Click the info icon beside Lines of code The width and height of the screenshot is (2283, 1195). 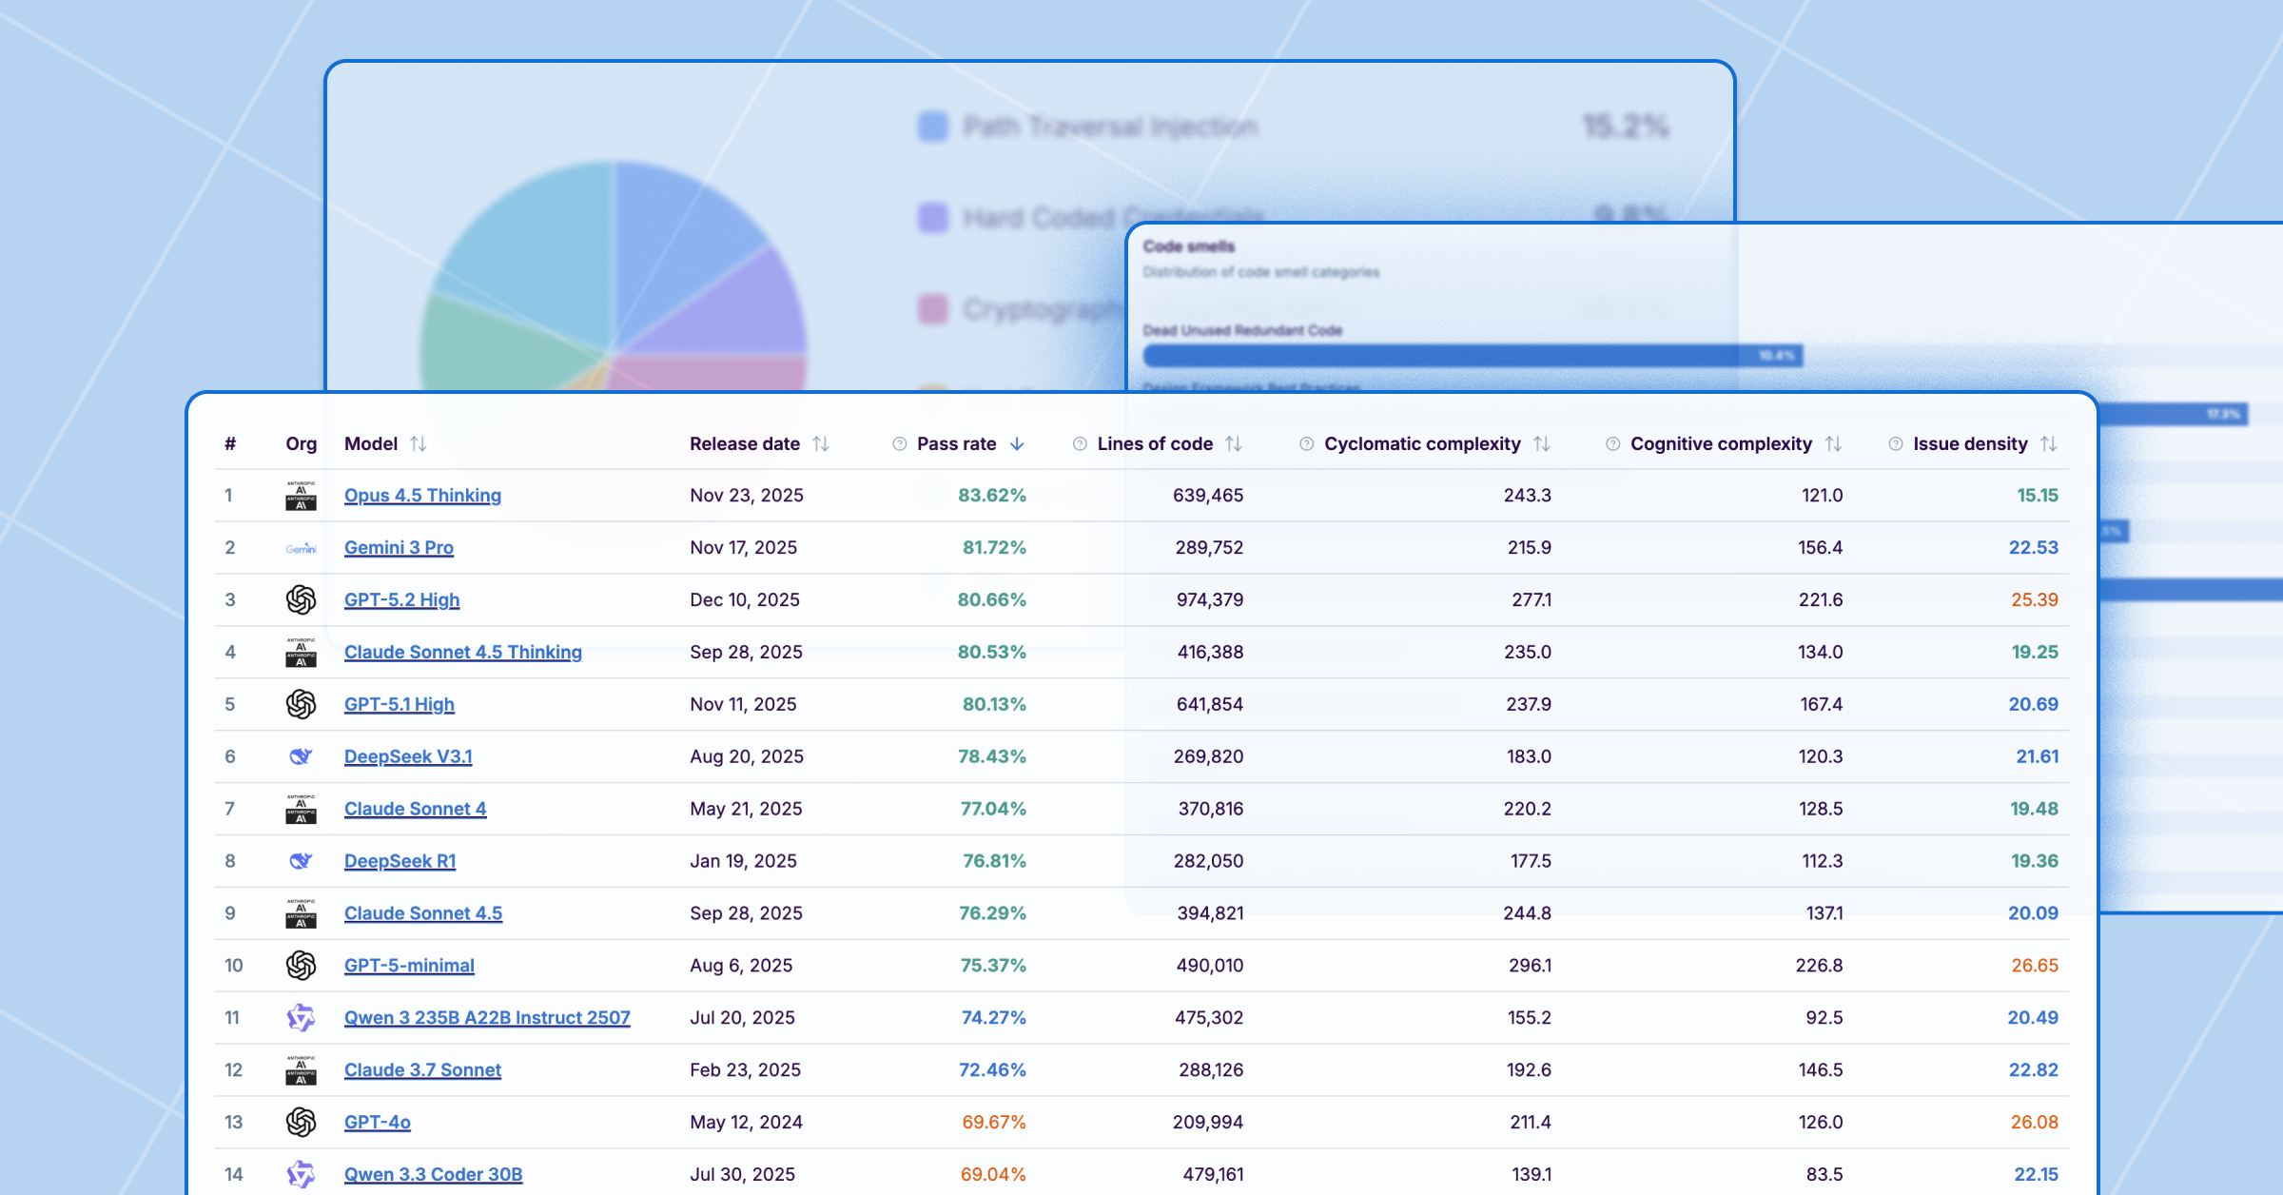[1080, 444]
